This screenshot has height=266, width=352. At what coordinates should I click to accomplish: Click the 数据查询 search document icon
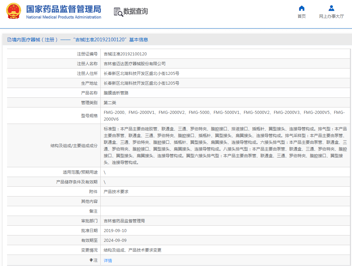[118, 12]
